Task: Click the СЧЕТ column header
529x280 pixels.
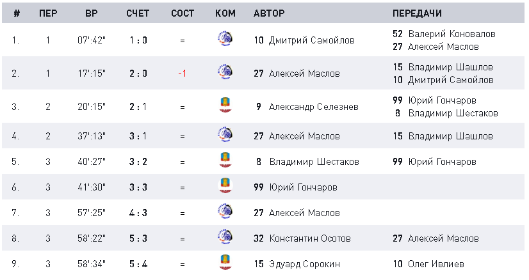Action: click(138, 13)
